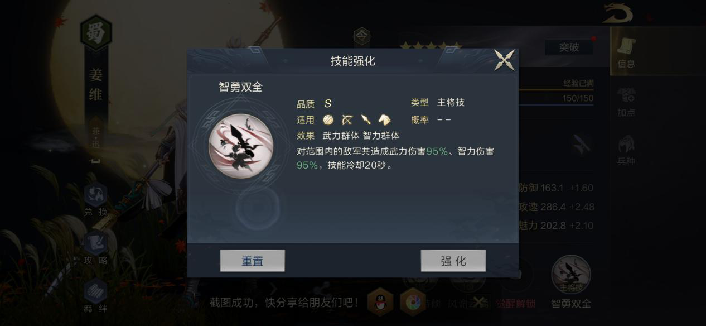The width and height of the screenshot is (706, 326).
Task: Click the dragon back arrow icon
Action: coord(618,13)
